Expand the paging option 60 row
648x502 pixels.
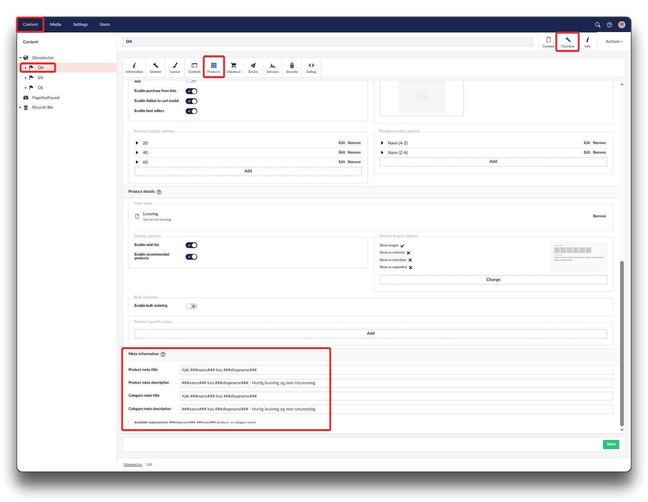coord(137,162)
